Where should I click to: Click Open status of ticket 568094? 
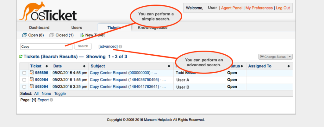(x=232, y=87)
